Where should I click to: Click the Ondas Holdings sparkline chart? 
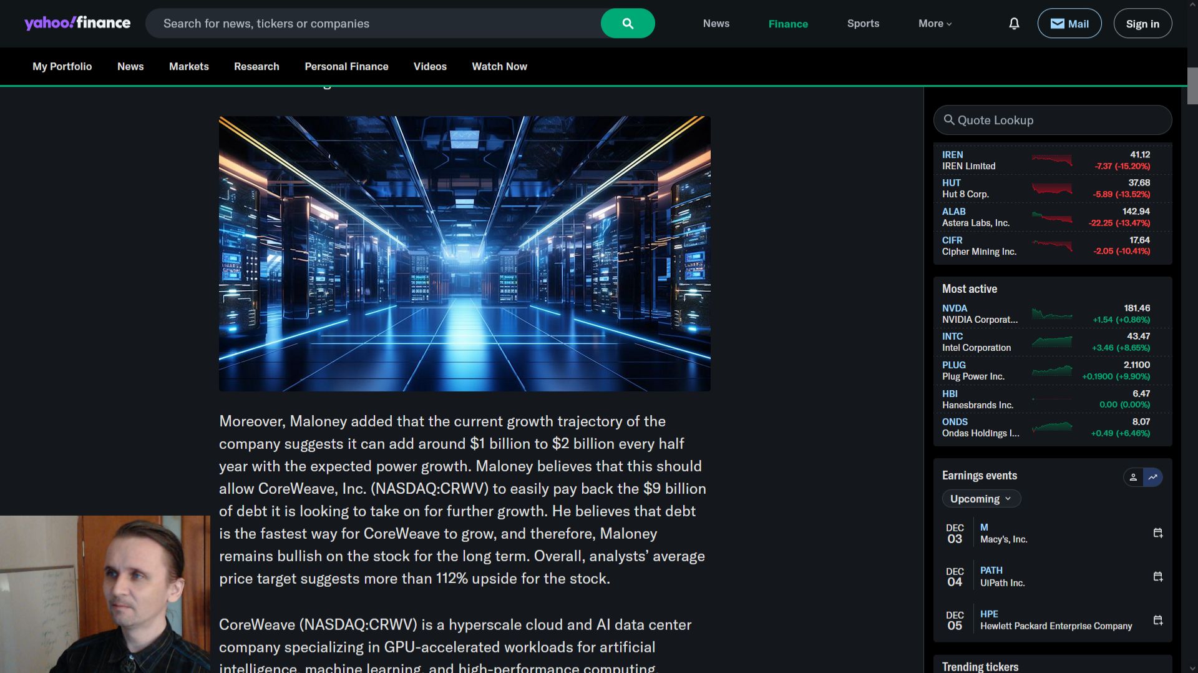[1052, 427]
